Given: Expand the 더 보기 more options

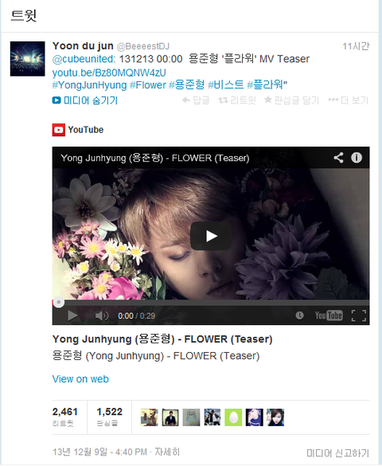Looking at the screenshot, I should pyautogui.click(x=349, y=100).
